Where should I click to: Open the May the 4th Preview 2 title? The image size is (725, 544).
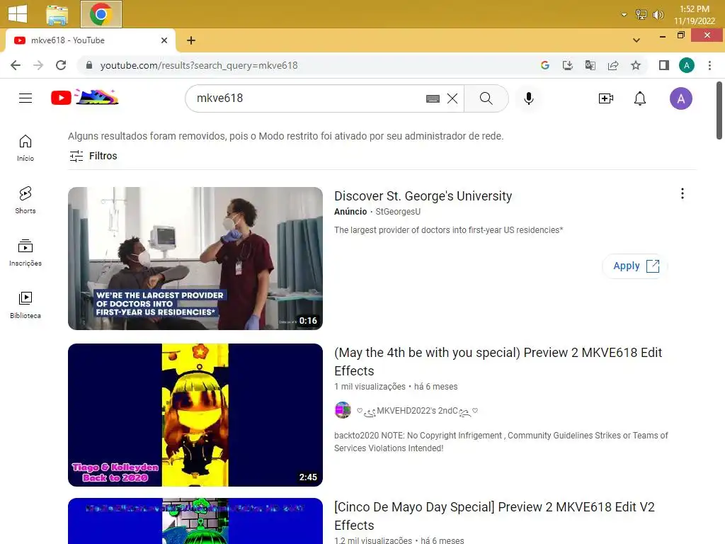pos(498,362)
